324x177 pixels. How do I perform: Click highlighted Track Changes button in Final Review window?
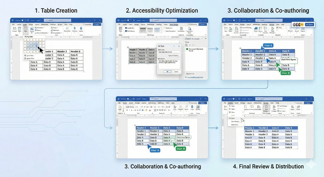tap(266, 108)
